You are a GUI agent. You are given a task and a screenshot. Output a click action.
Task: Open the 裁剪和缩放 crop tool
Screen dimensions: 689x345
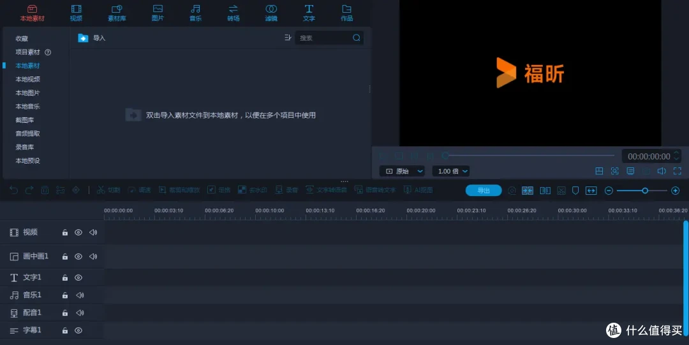[x=179, y=190]
